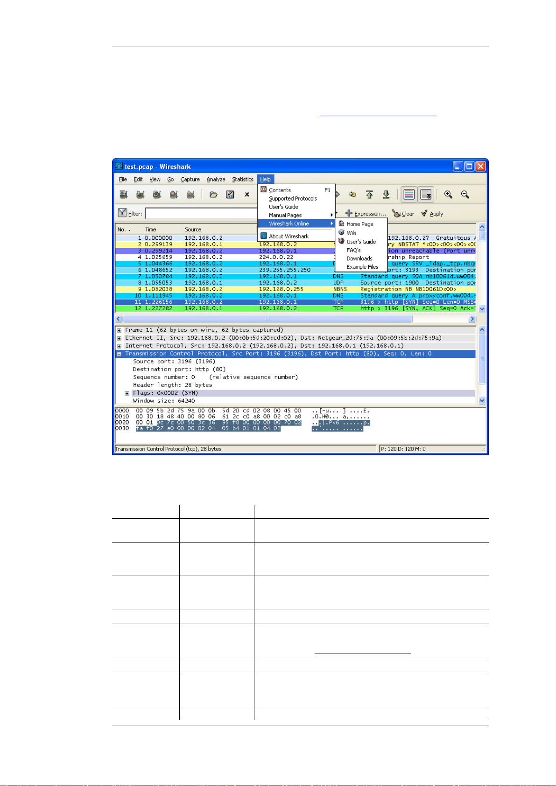Viewport: 556px width, 786px height.
Task: Expand the Frame 11 tree node
Action: 120,330
